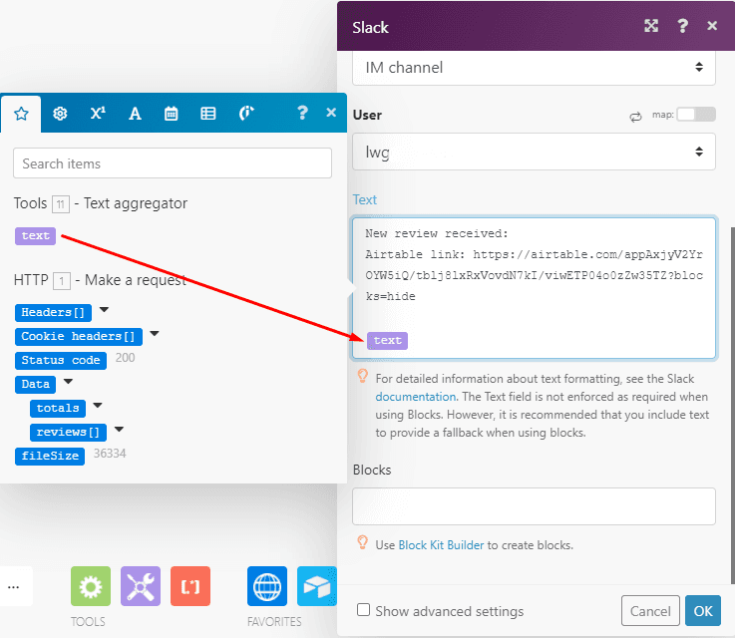This screenshot has width=735, height=638.
Task: Open Block Kit Builder link
Action: click(x=441, y=545)
